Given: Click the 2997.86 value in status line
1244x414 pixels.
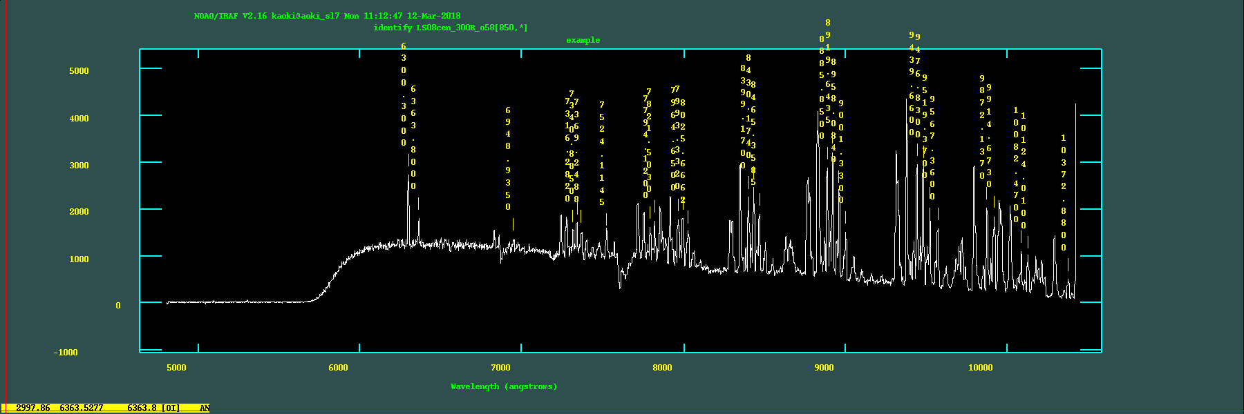Looking at the screenshot, I should tap(33, 408).
